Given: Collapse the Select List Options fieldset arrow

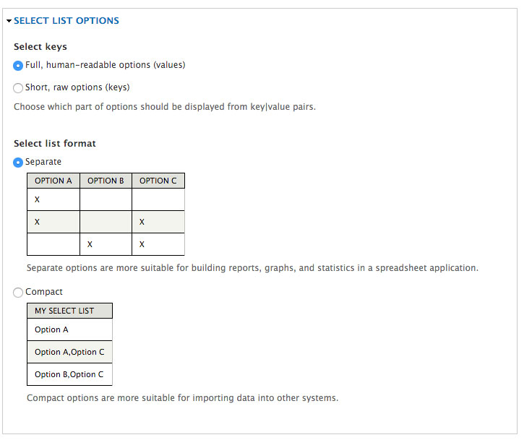Looking at the screenshot, I should point(9,21).
